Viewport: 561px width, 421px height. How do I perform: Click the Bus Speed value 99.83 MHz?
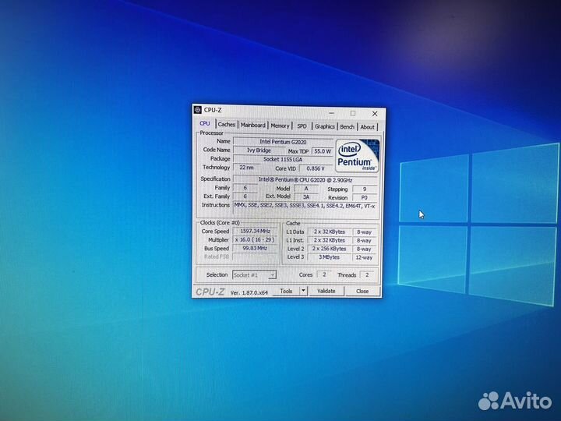(x=255, y=248)
